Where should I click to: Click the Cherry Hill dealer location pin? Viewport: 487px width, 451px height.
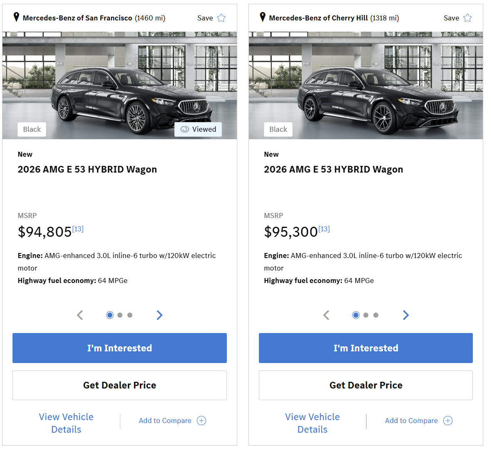262,17
